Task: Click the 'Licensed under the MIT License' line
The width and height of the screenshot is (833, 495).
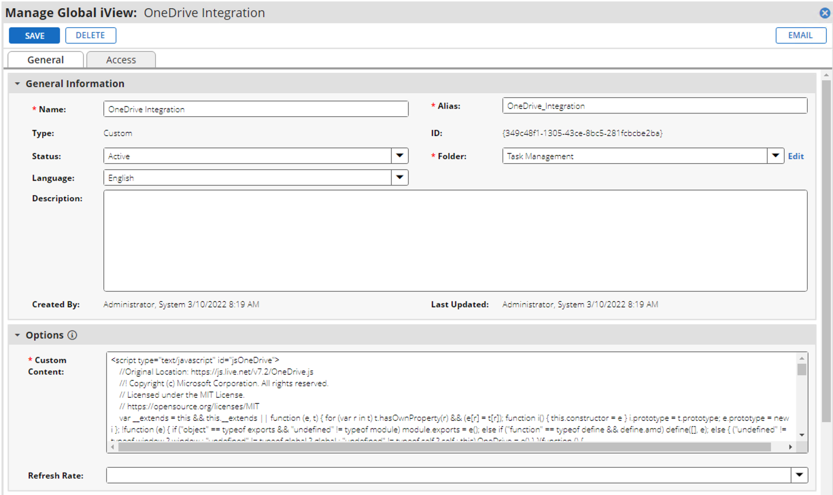Action: tap(182, 394)
